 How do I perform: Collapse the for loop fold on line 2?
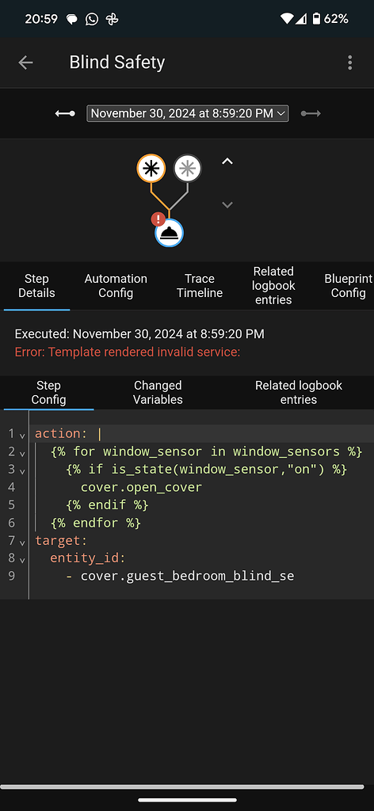click(22, 454)
